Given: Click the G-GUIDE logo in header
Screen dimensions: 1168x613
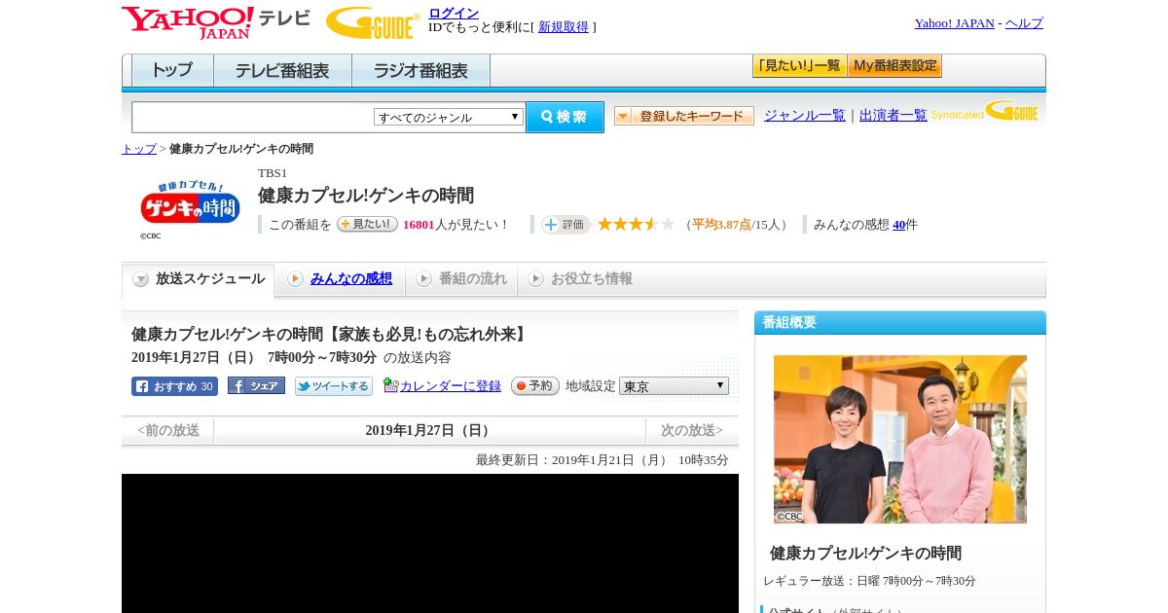Looking at the screenshot, I should [x=373, y=22].
